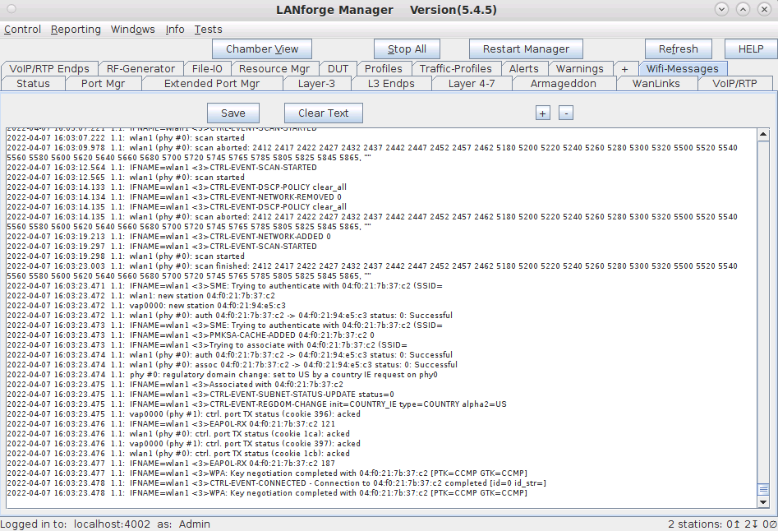Click the 'vap0000: new station' log line
The image size is (778, 531).
146,306
